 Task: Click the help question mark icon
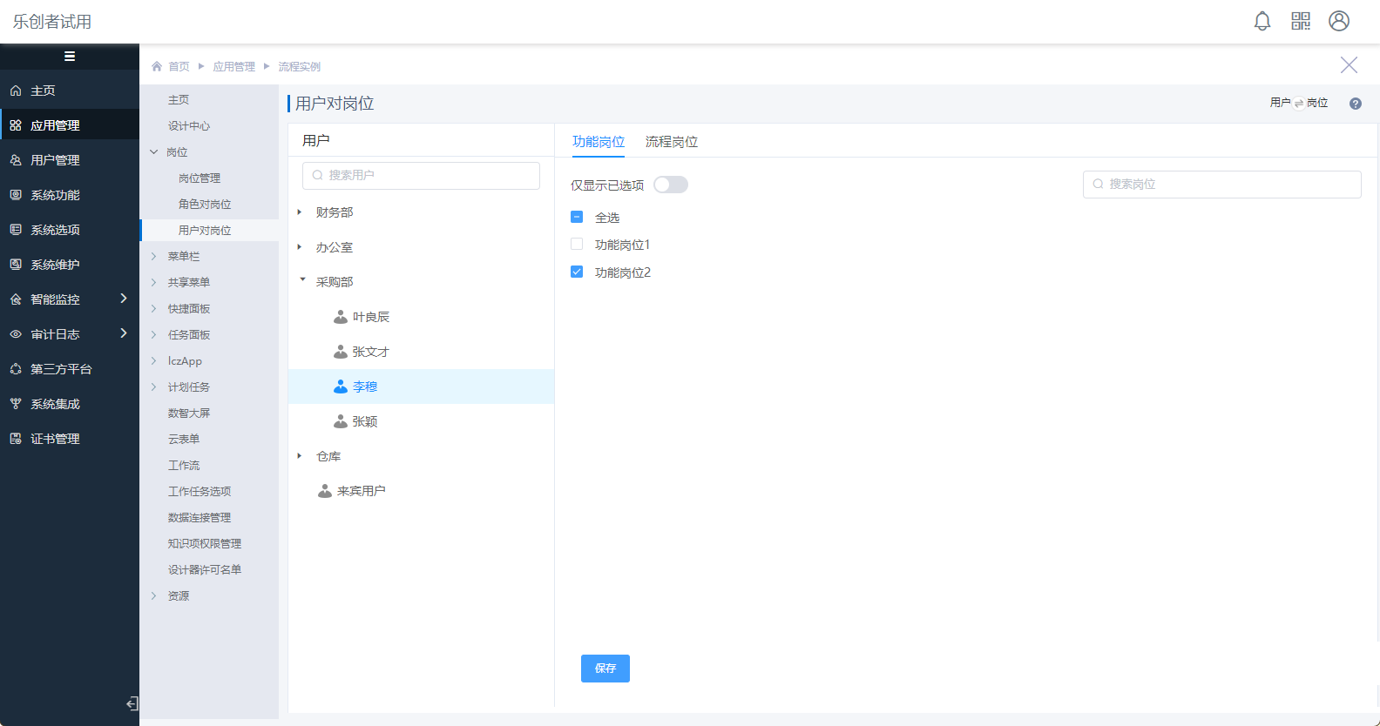[1356, 104]
